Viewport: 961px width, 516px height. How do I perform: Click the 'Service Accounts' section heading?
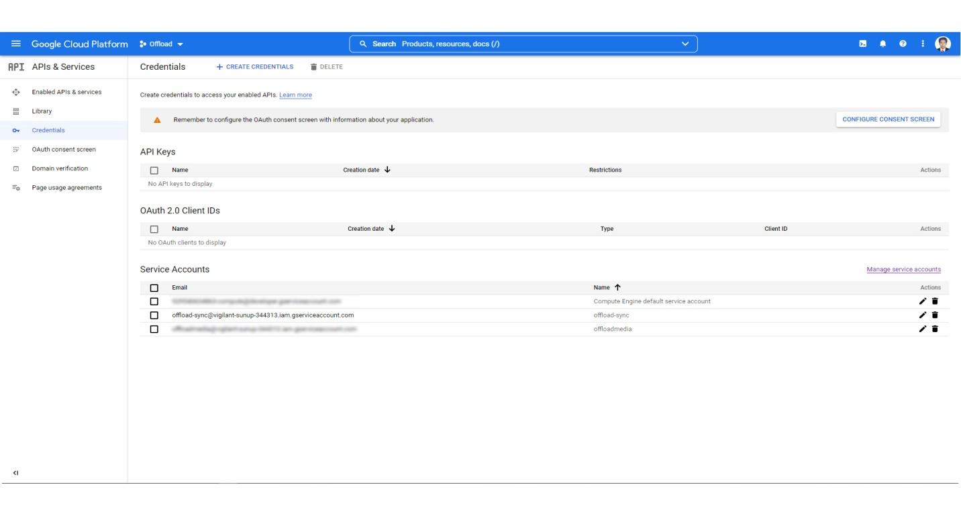pos(174,269)
